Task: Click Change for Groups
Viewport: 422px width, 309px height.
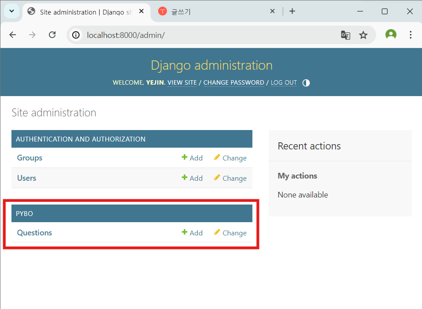Action: pos(230,158)
